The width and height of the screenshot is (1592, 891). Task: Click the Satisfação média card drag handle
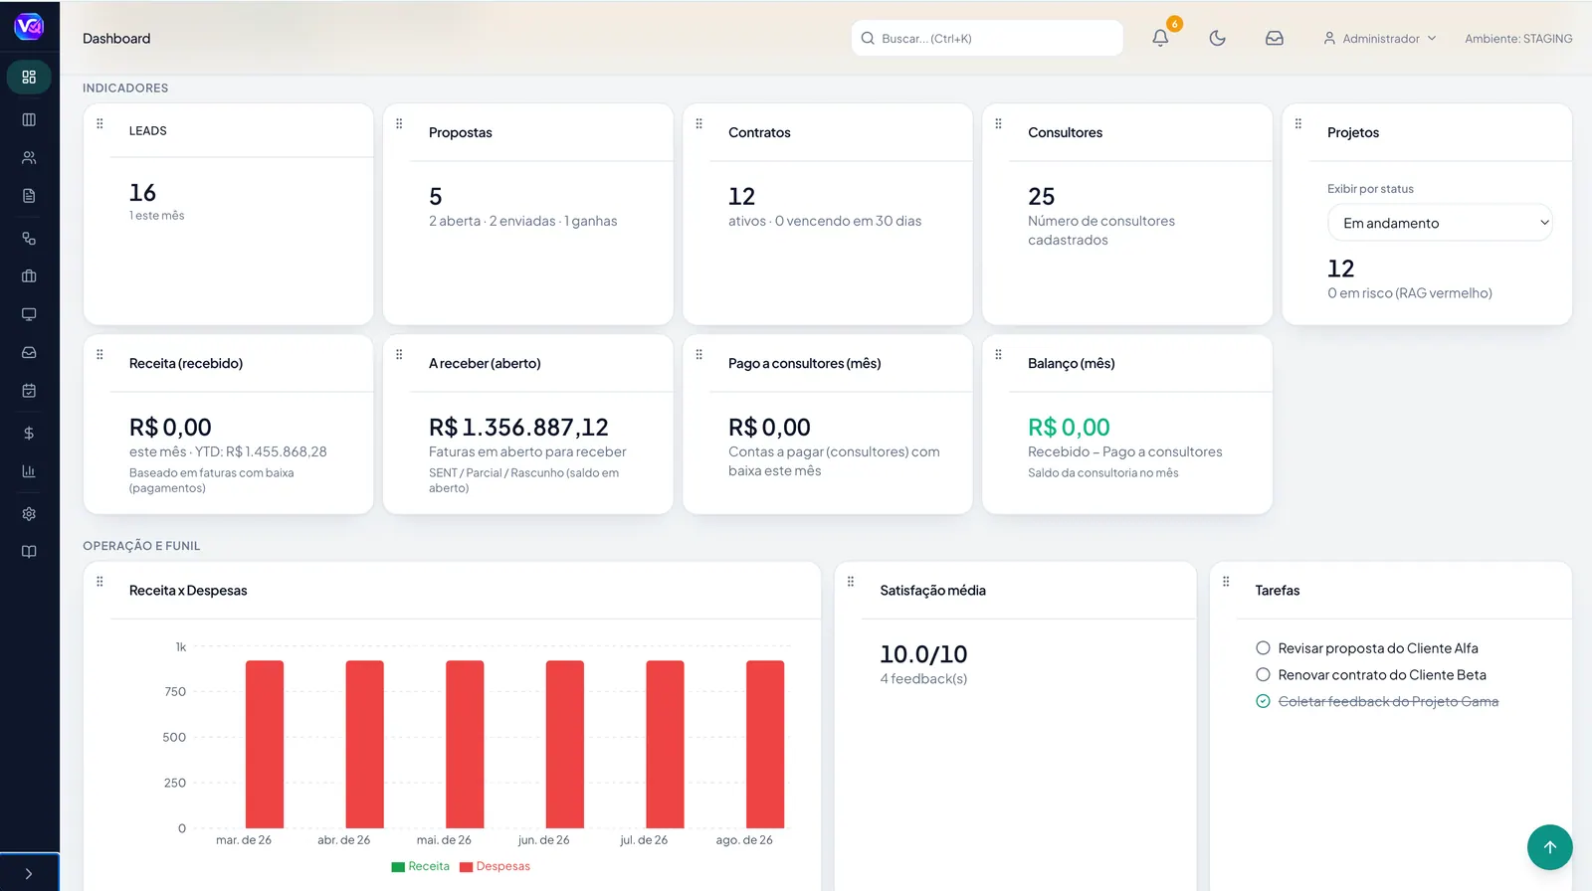851,582
